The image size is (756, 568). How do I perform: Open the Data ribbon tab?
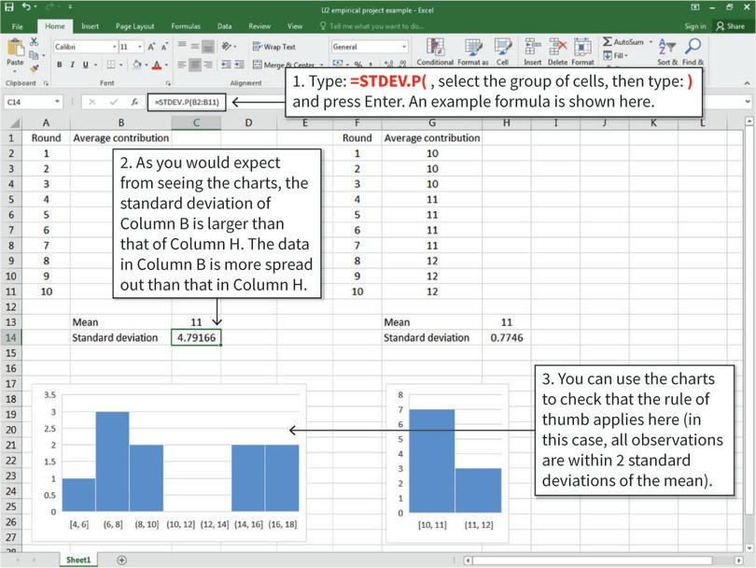pyautogui.click(x=222, y=26)
